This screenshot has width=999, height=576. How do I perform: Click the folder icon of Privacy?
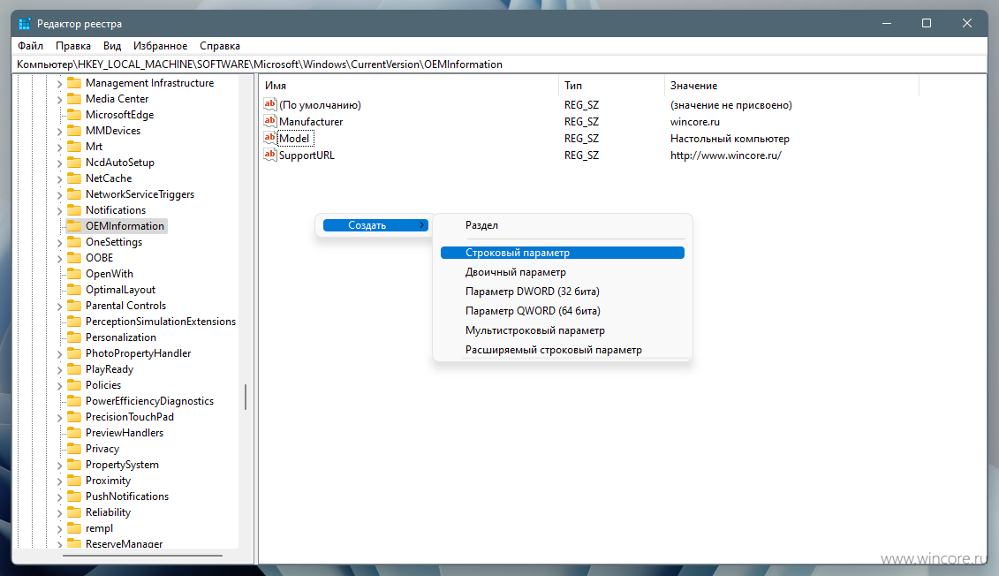74,449
